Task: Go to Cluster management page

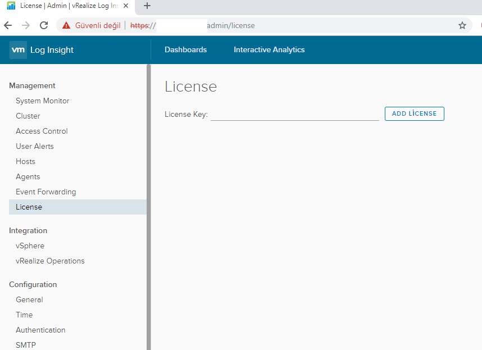Action: (28, 116)
